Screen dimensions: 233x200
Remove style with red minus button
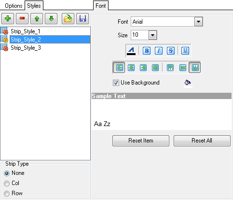coord(22,19)
